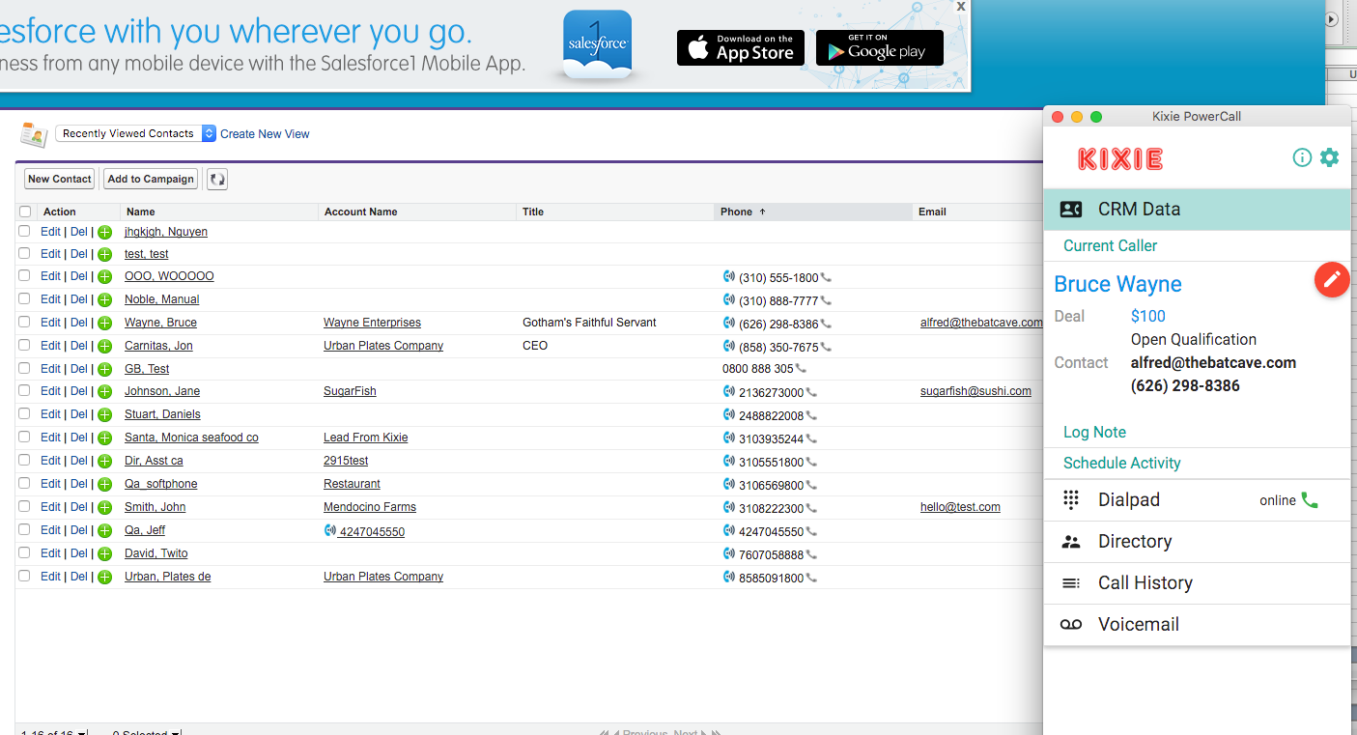Click the New Contact button
Screen dimensions: 1357x735
point(60,179)
